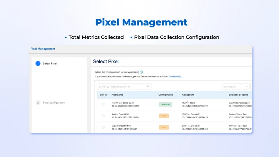
Task: Tick checkbox for View Content 04/12
Action: coord(103,127)
